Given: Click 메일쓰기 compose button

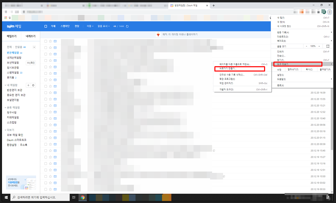Looking at the screenshot, I should 12,36.
